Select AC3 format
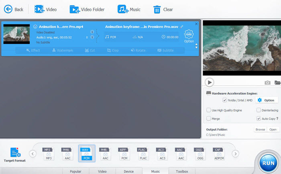The width and height of the screenshot is (281, 174). coord(162,154)
